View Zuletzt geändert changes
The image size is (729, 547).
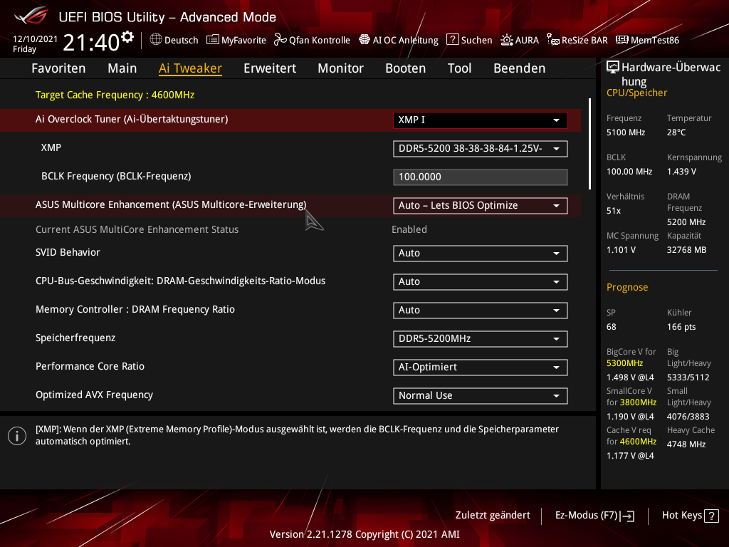pyautogui.click(x=492, y=515)
